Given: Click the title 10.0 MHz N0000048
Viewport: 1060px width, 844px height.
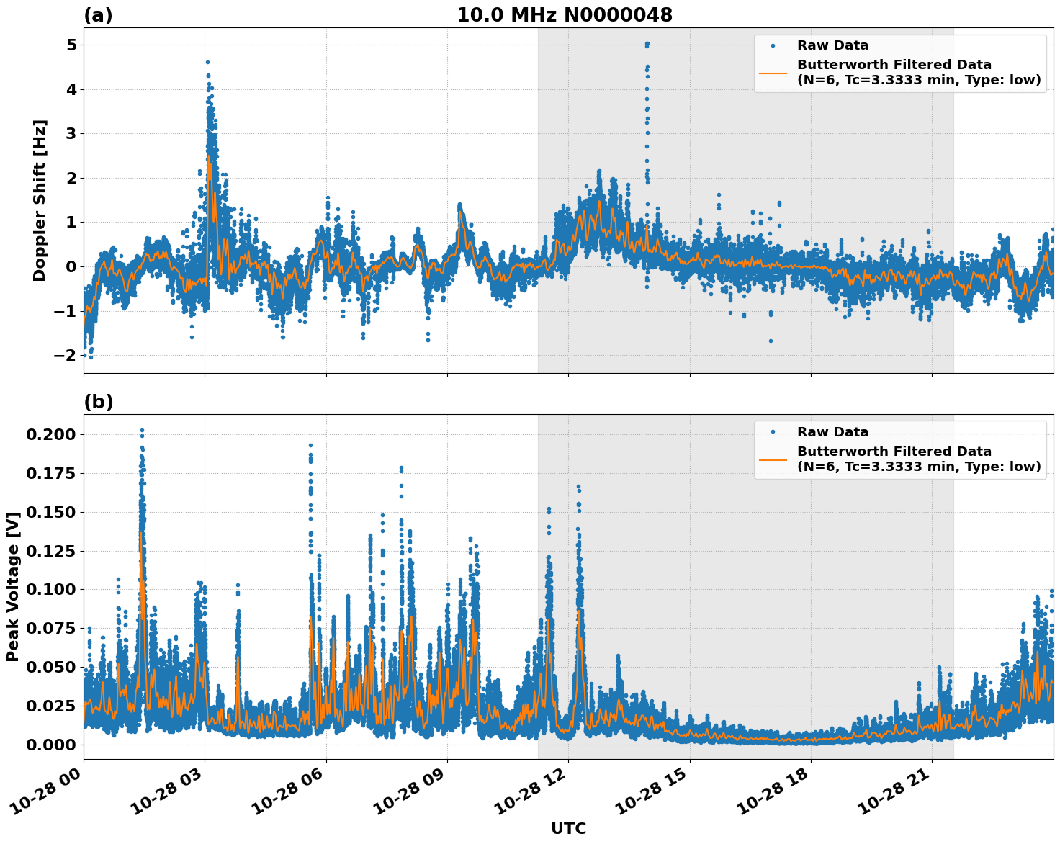Looking at the screenshot, I should (x=566, y=13).
